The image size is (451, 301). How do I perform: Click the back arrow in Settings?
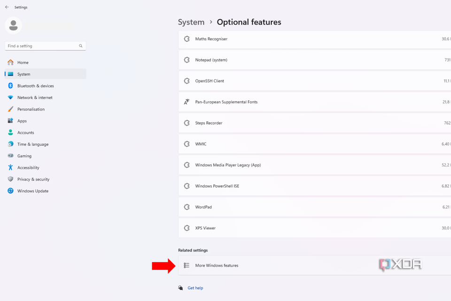click(x=7, y=7)
